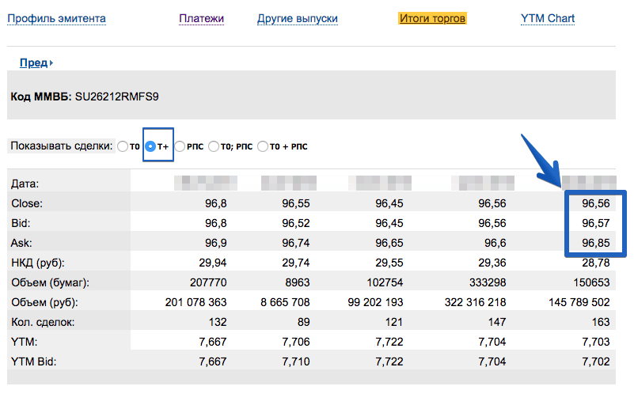Image resolution: width=634 pixels, height=405 pixels.
Task: Click the deals count 147
Action: click(497, 322)
